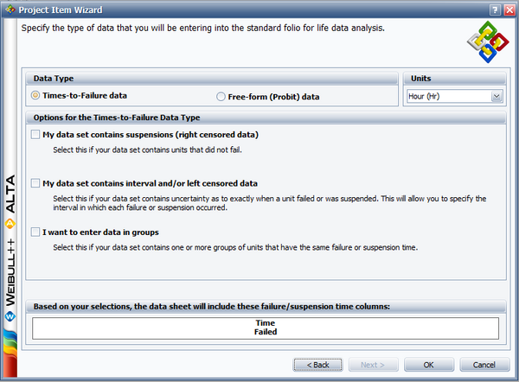Select the Times-to-Failure data radio button
This screenshot has width=519, height=382.
35,96
